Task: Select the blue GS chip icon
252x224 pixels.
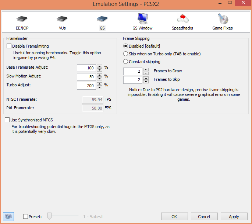Action: click(102, 19)
